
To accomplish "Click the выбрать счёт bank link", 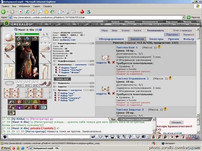I will click(x=68, y=40).
